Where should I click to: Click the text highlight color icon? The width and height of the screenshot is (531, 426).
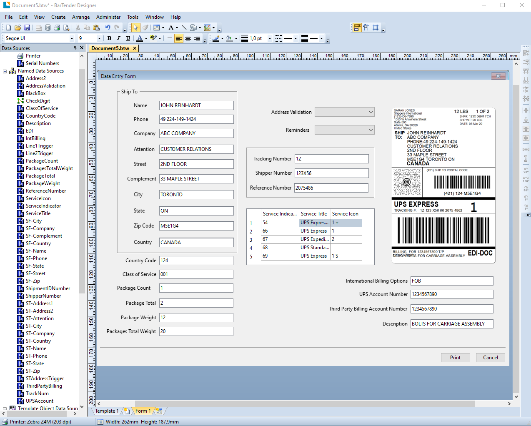[153, 38]
